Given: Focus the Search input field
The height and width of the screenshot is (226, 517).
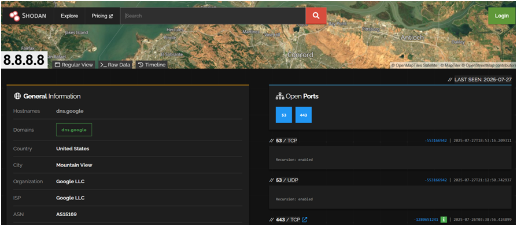Looking at the screenshot, I should pos(213,16).
